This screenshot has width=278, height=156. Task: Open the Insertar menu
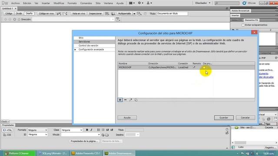(x=46, y=3)
